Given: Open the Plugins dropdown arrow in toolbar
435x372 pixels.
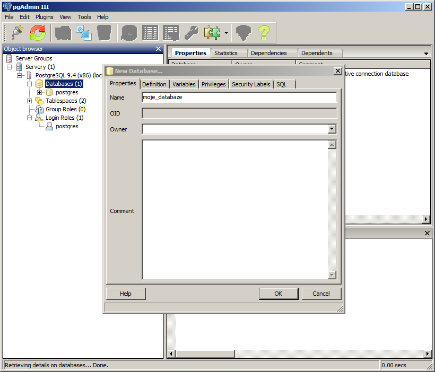Looking at the screenshot, I should pyautogui.click(x=226, y=33).
